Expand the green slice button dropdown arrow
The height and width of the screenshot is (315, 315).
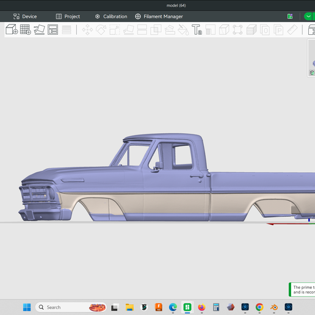[308, 16]
